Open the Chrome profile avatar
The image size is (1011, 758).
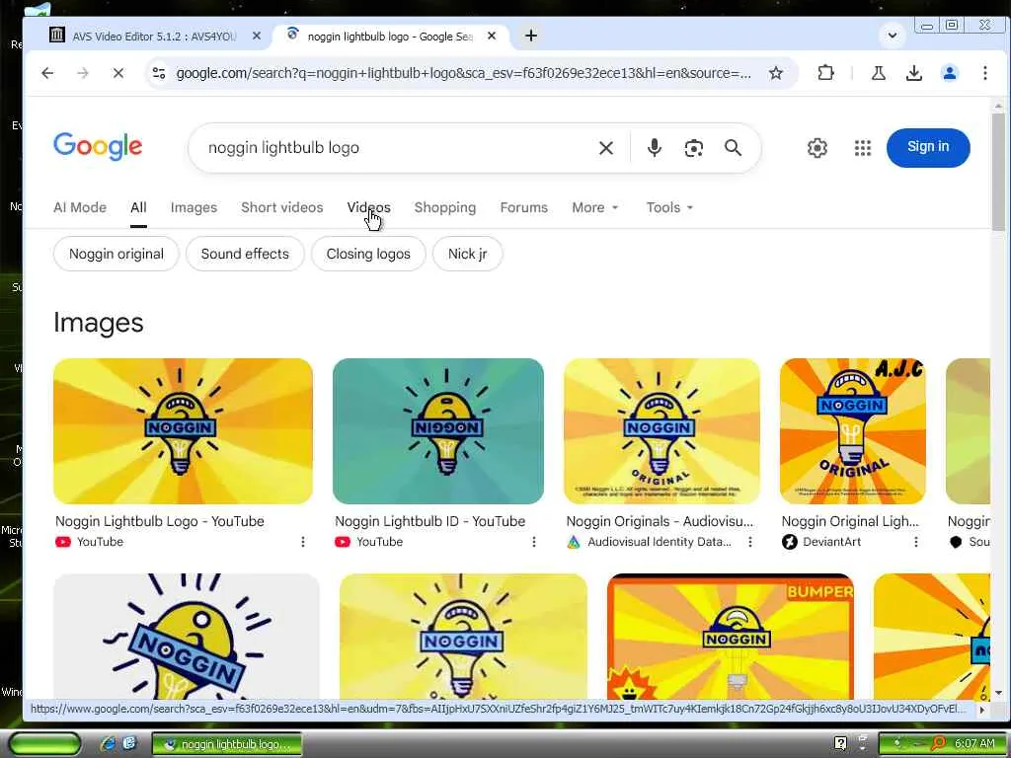pyautogui.click(x=949, y=73)
